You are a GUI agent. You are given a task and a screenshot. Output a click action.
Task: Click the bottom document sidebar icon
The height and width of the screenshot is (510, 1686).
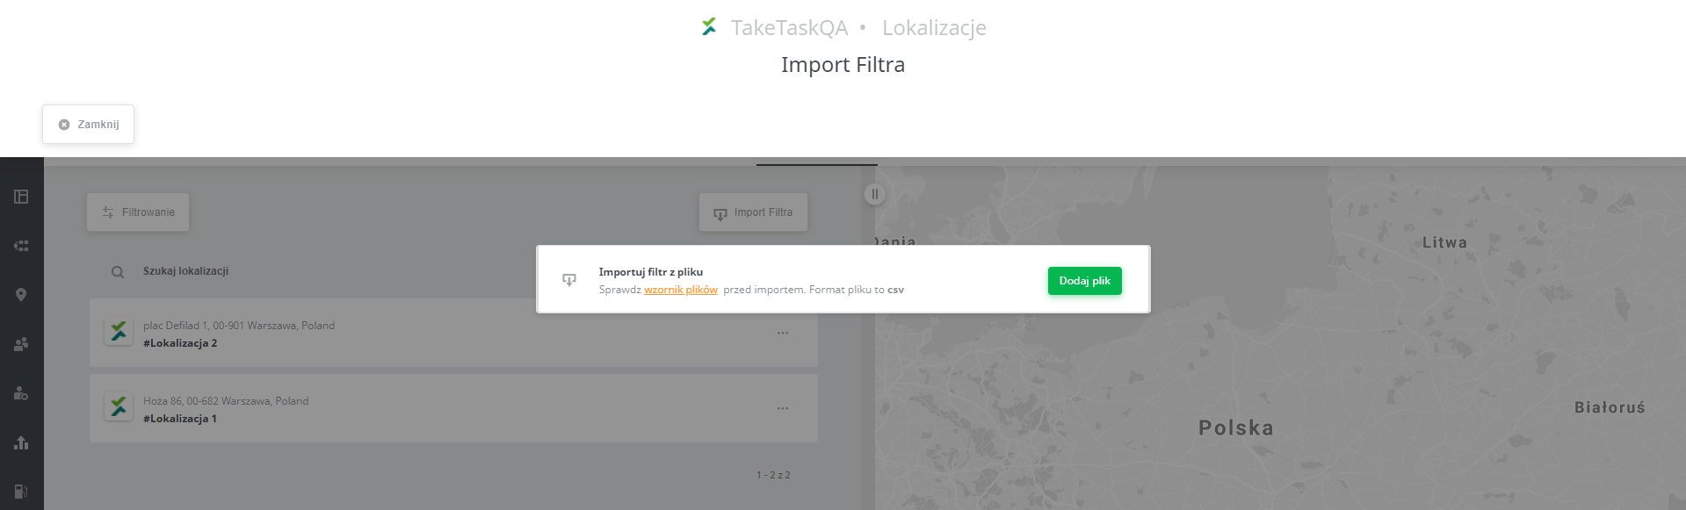(x=21, y=492)
